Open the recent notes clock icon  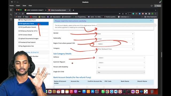click(11, 19)
